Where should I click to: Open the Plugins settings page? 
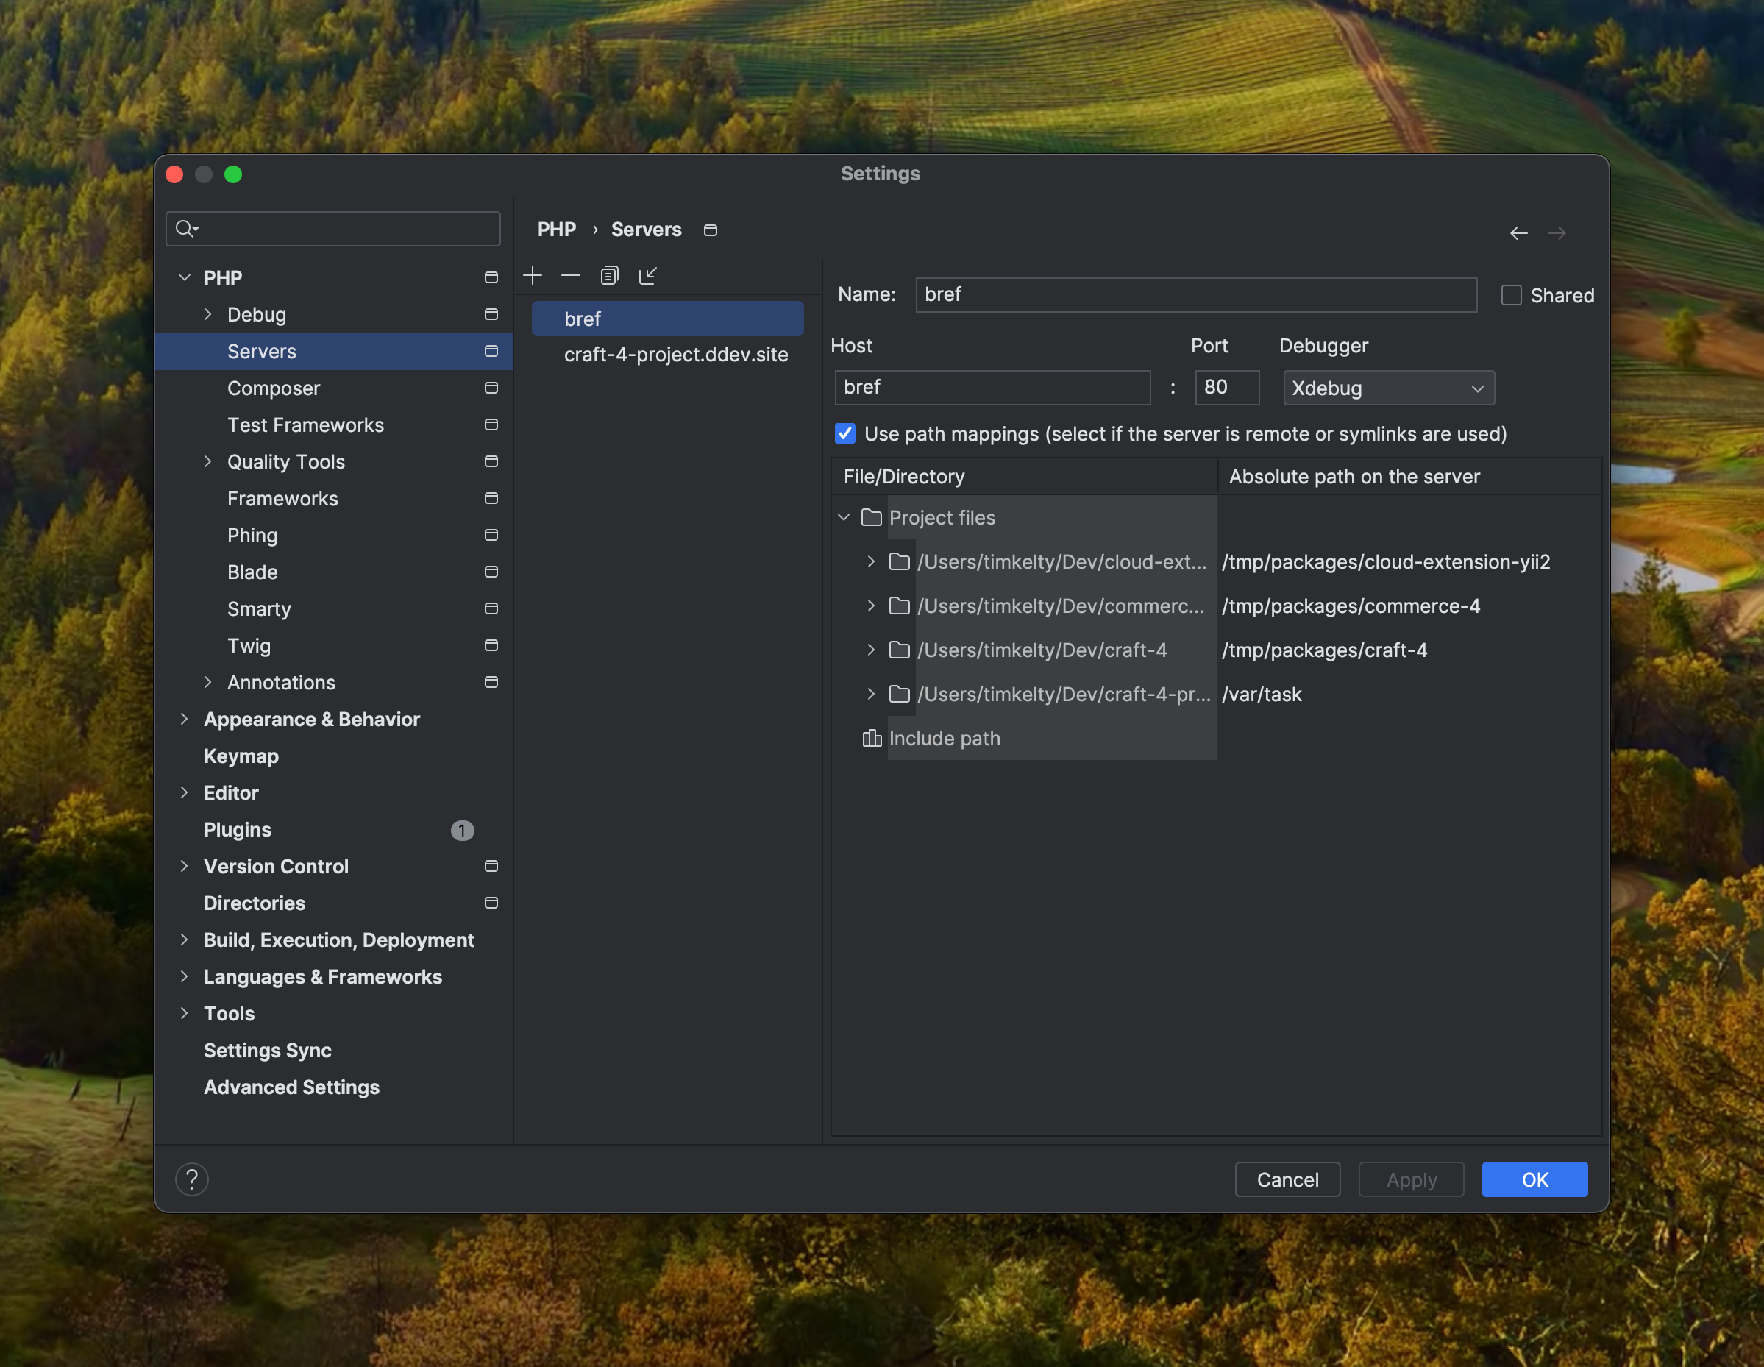point(238,830)
